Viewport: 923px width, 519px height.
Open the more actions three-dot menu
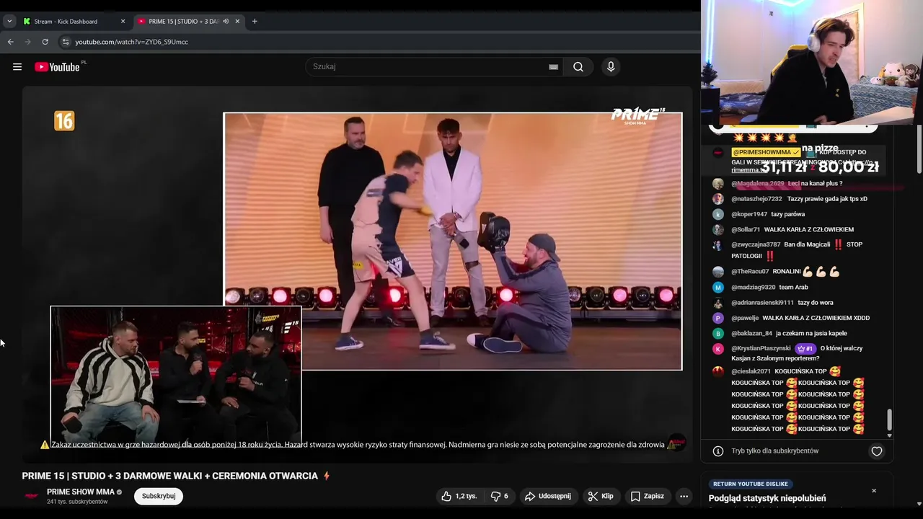click(684, 496)
